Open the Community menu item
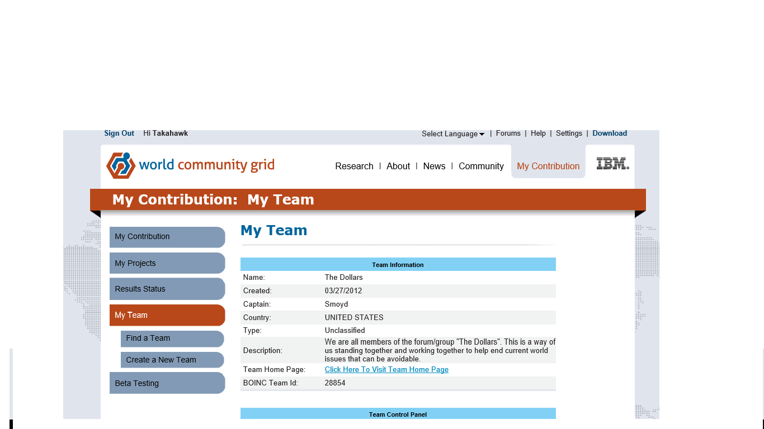Image resolution: width=764 pixels, height=429 pixels. 481,166
